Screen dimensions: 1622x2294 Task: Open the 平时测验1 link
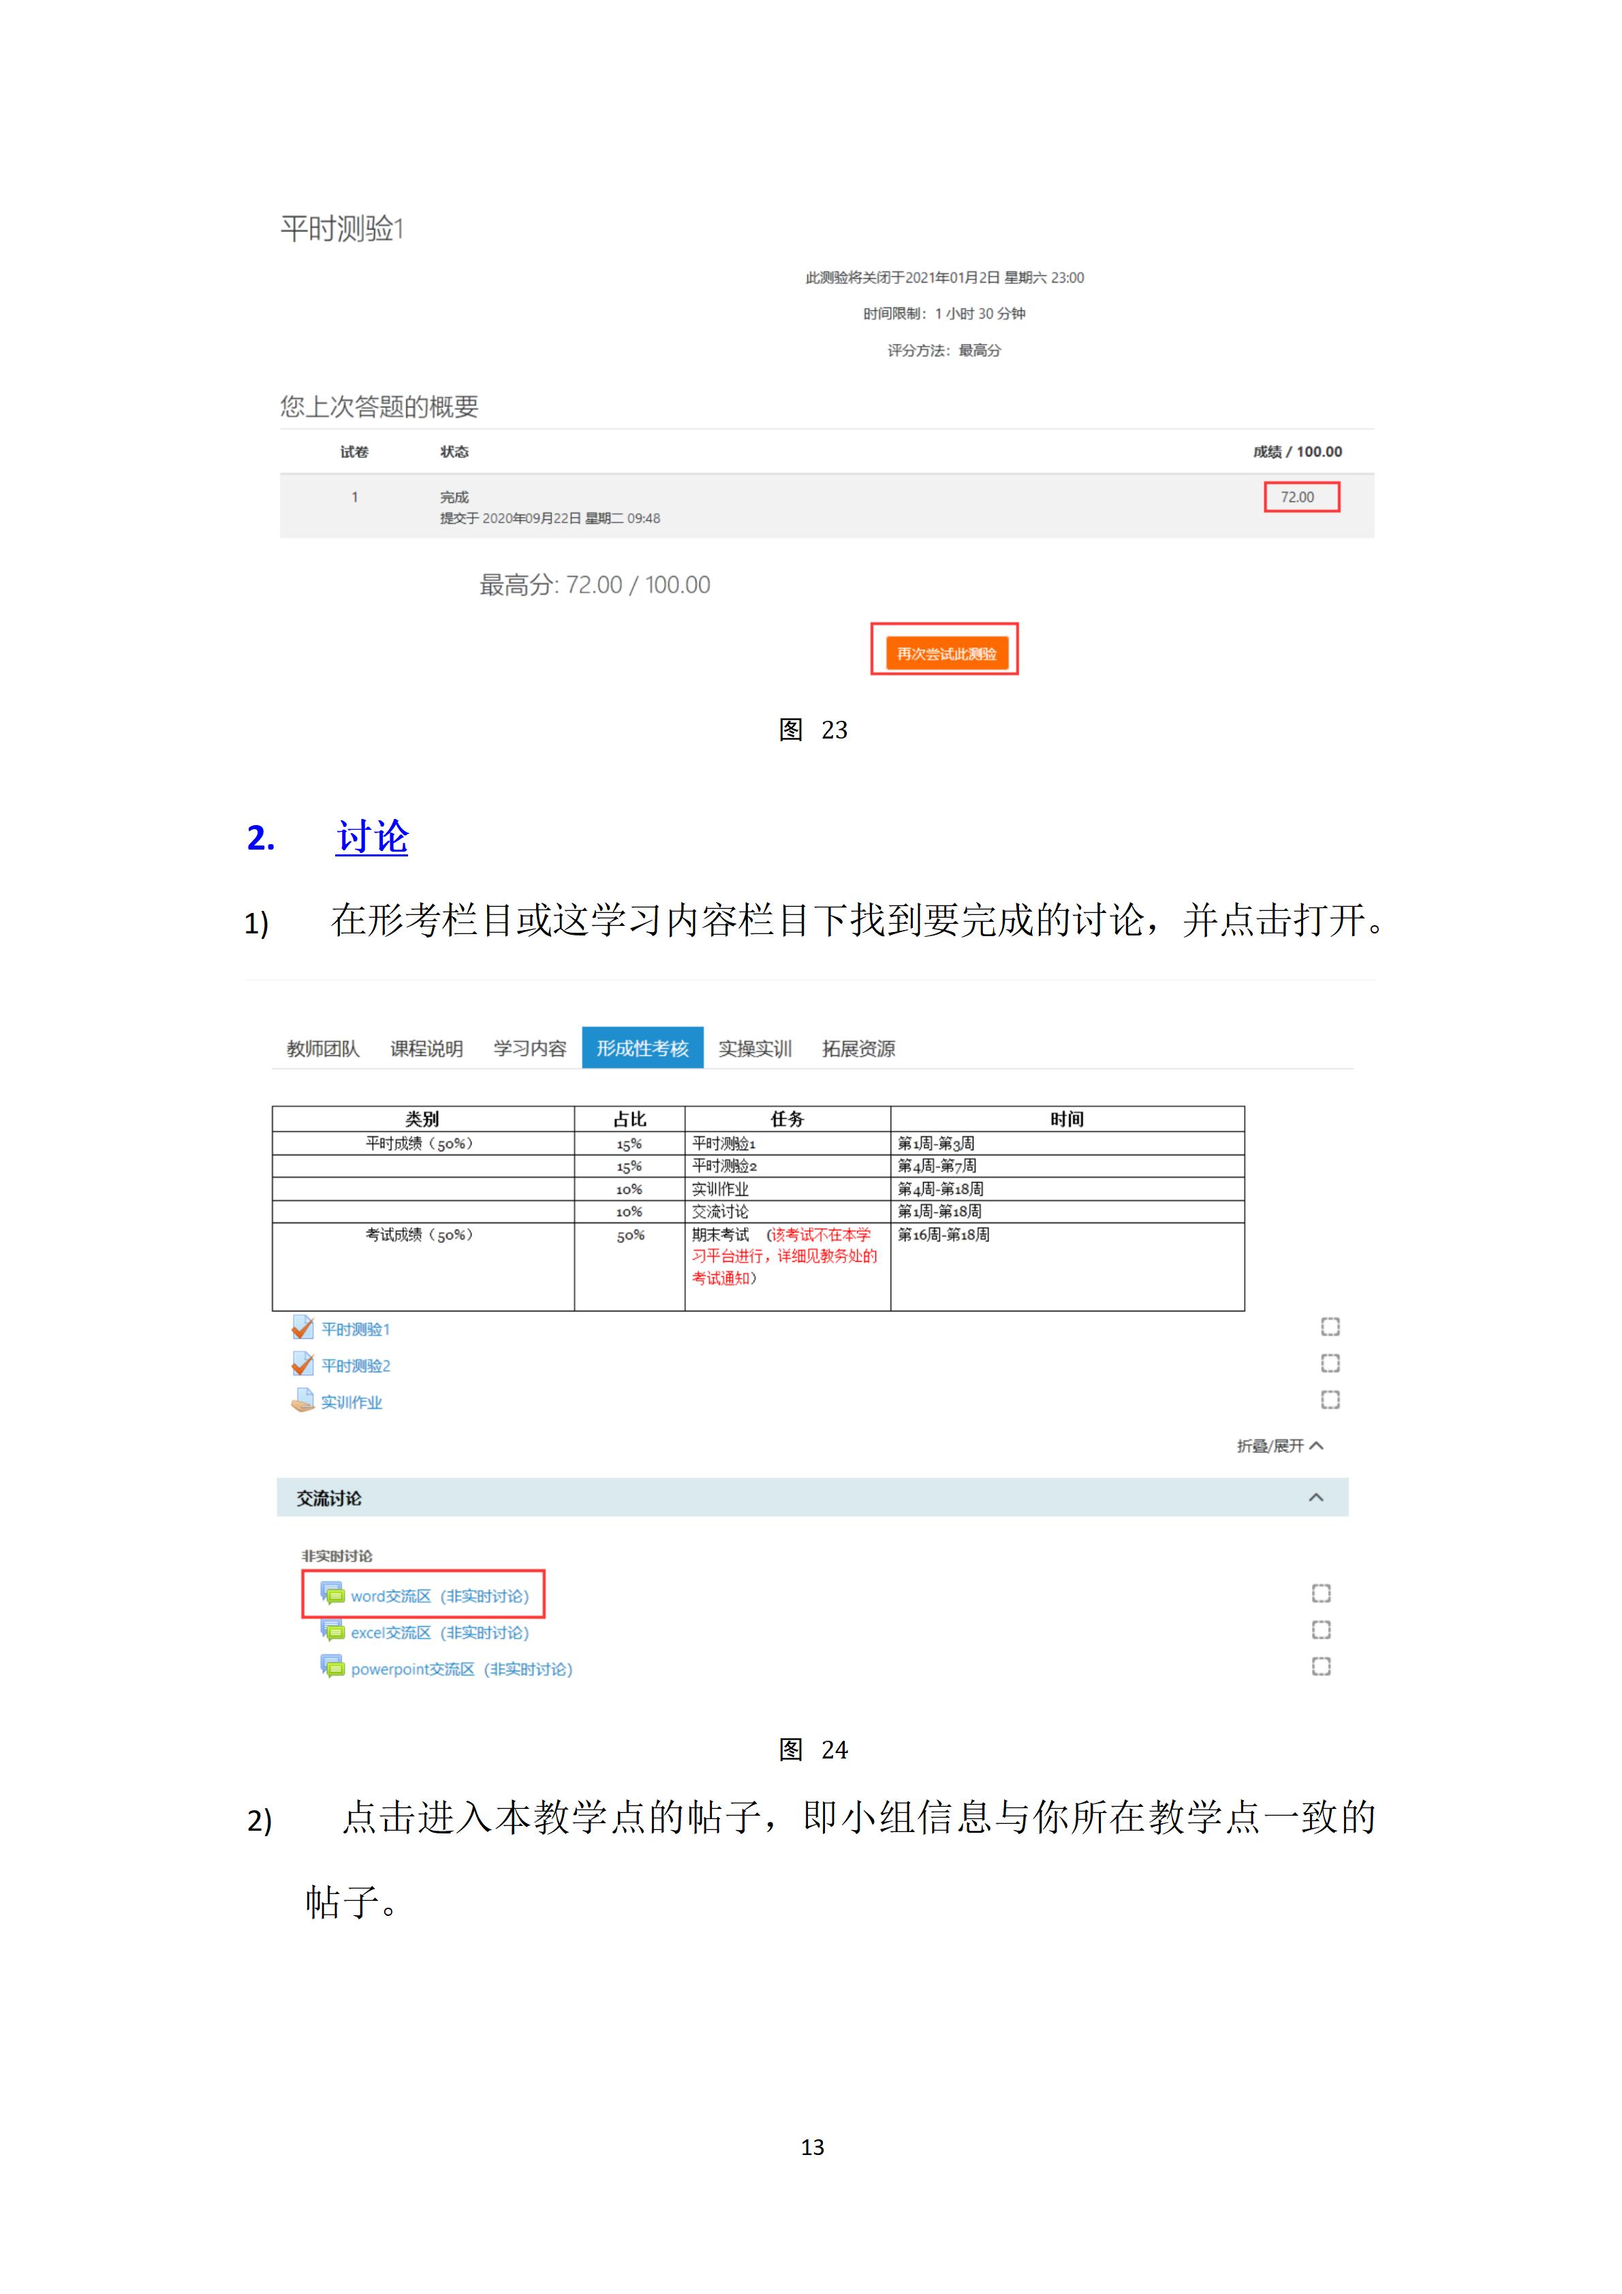tap(356, 1329)
